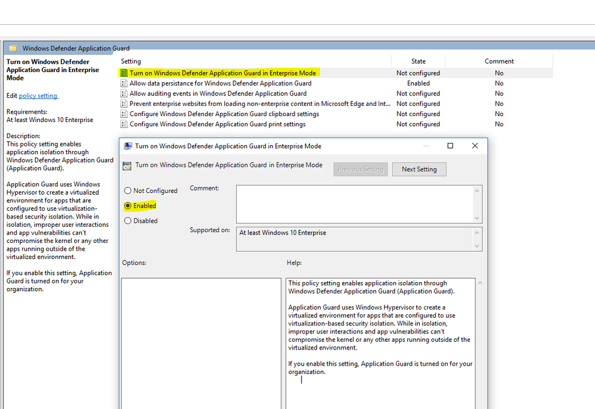Click Supported on box scroll down arrow

click(477, 246)
